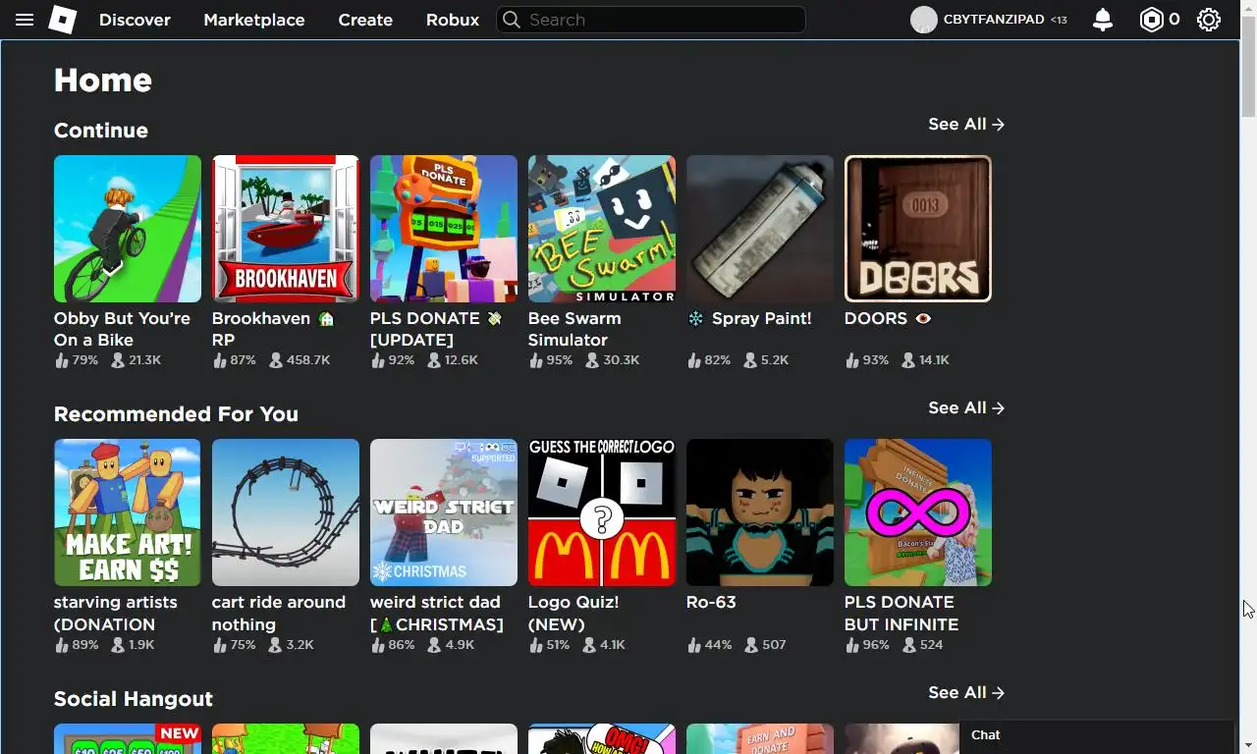
Task: Open the Marketplace tab
Action: 254,20
